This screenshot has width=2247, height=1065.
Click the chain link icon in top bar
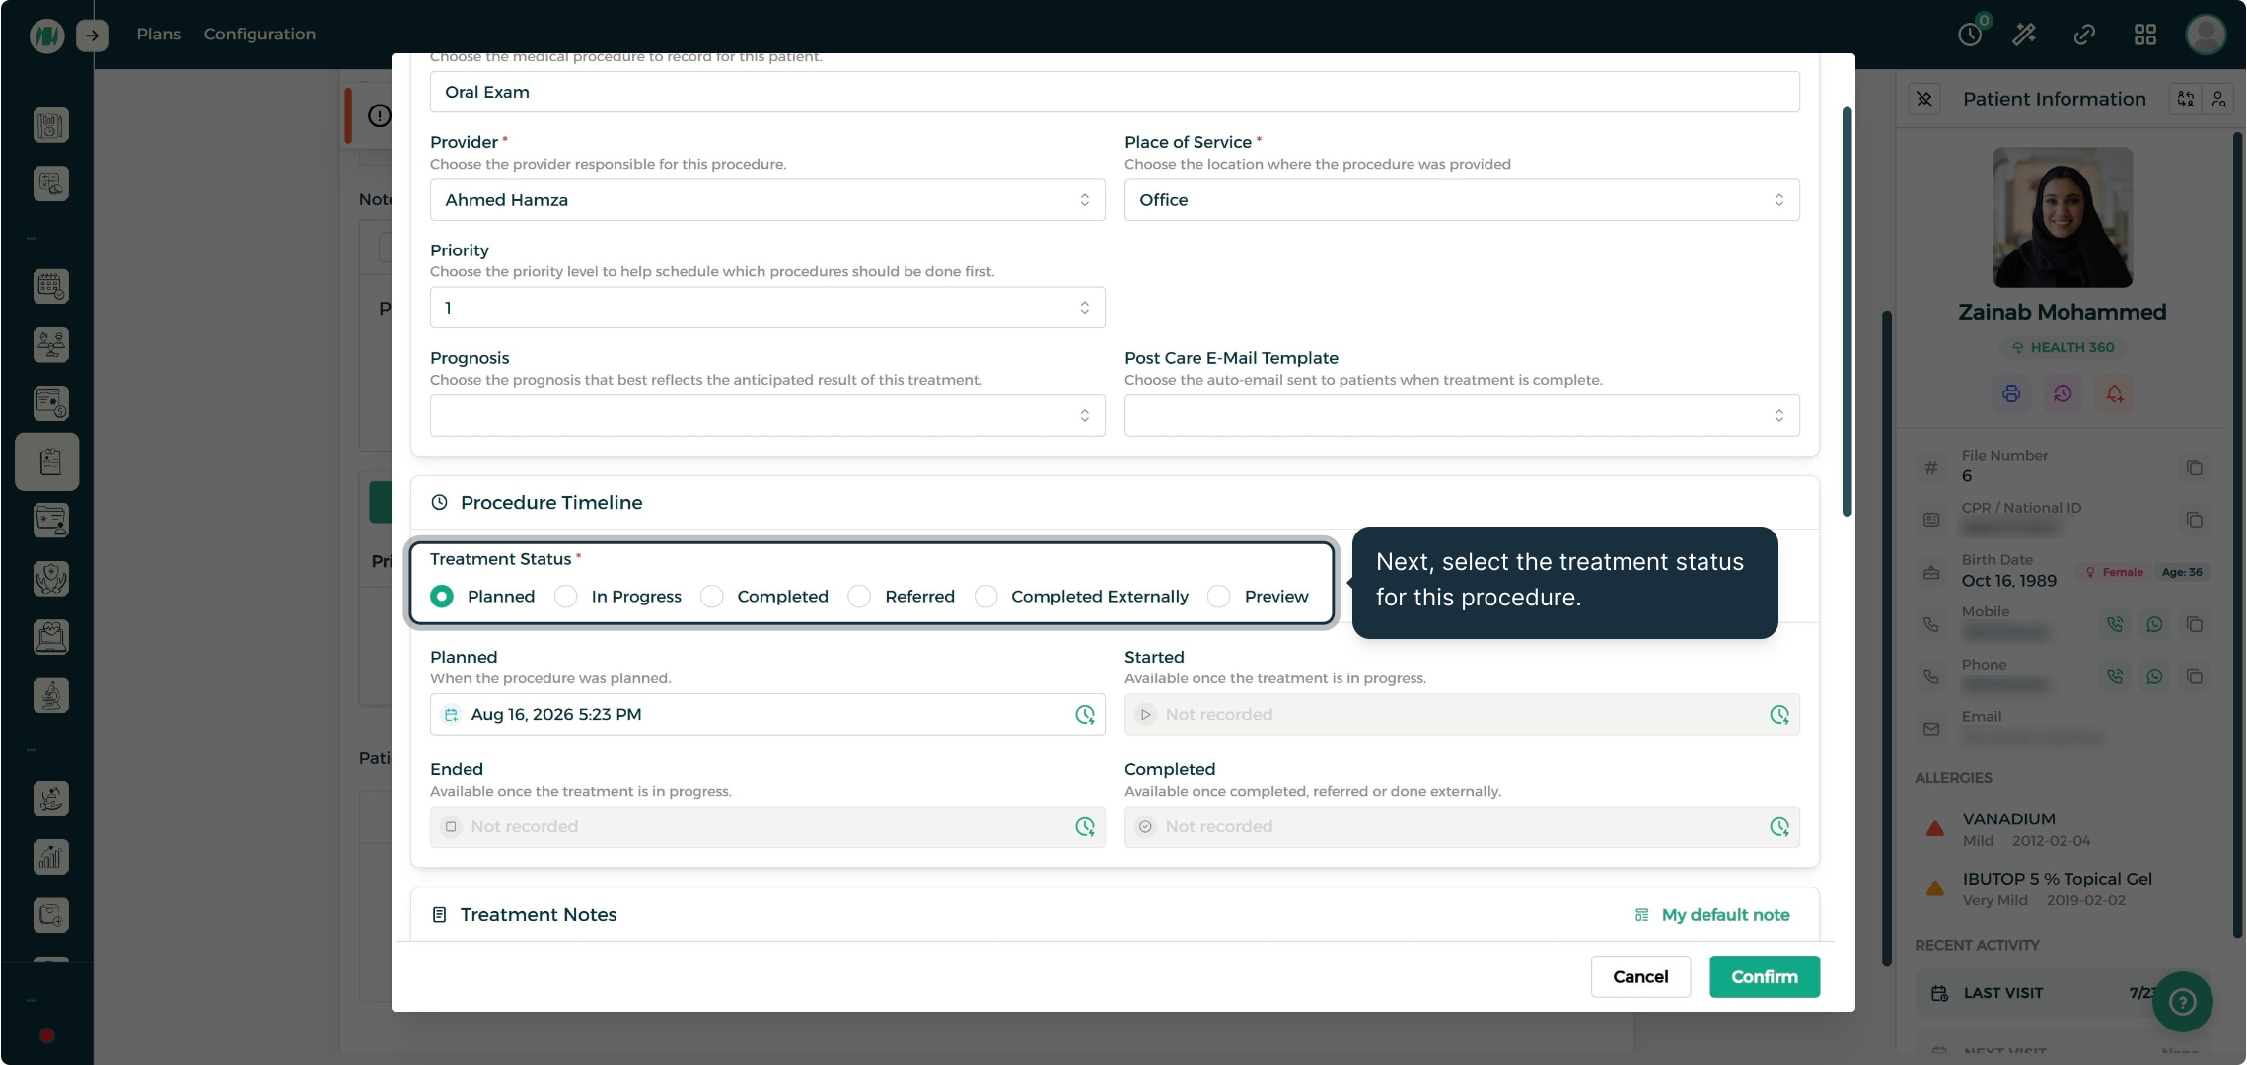tap(2084, 35)
